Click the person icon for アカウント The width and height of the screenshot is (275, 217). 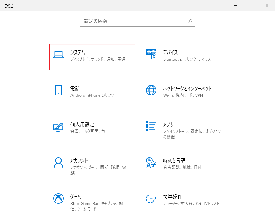(x=58, y=162)
